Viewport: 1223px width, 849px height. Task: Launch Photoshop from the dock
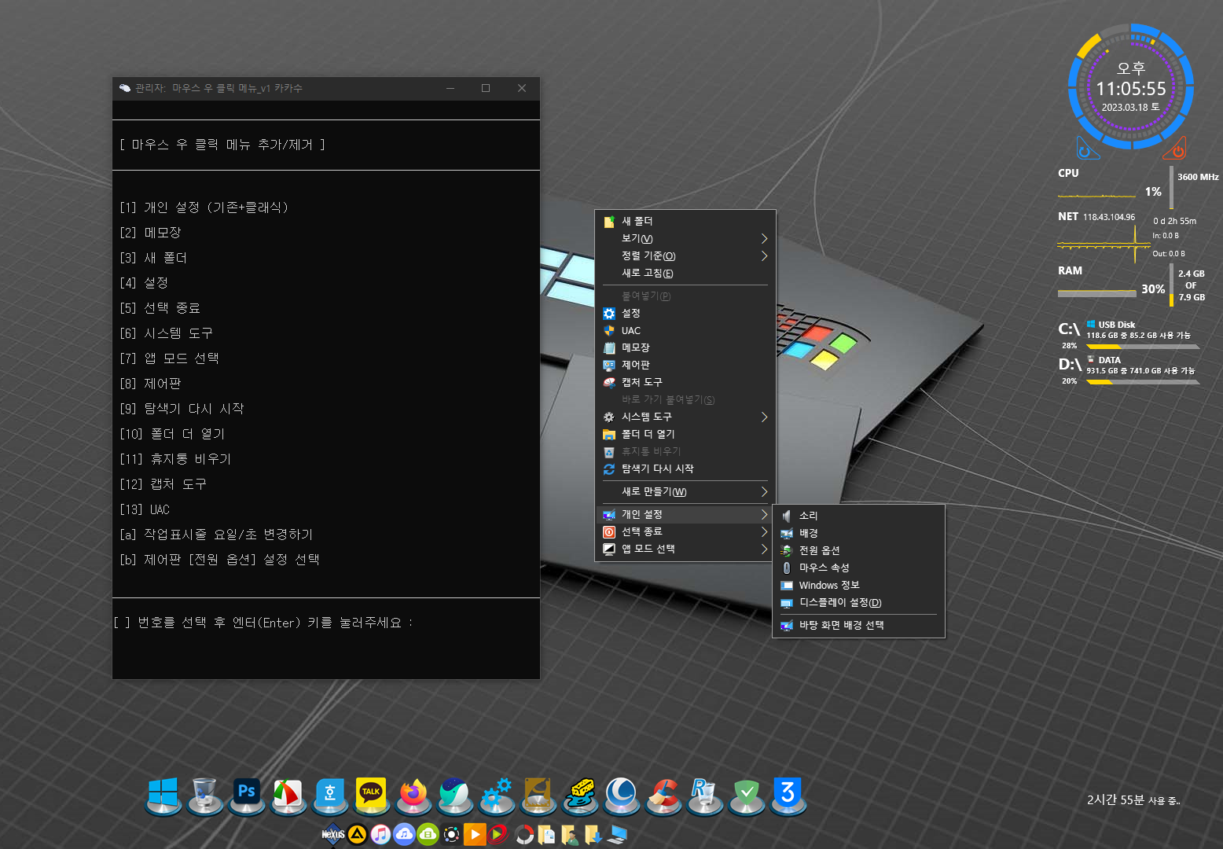pos(246,795)
